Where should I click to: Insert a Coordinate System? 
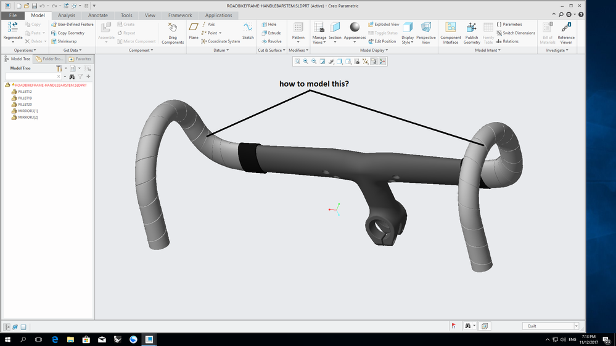click(x=220, y=41)
